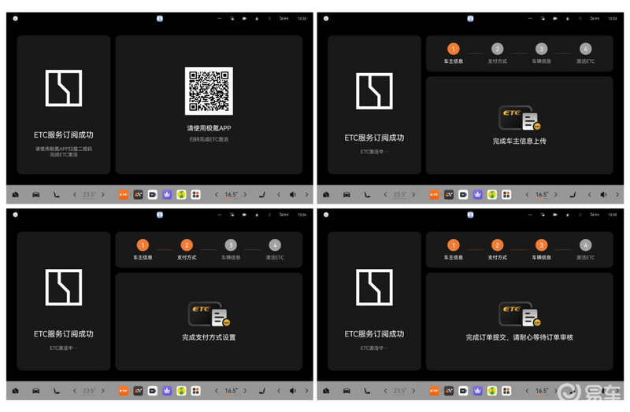Tap ETC card illustration above 完成订单提交 message
630x412 pixels.
click(520, 315)
